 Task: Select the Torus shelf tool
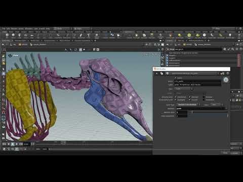pos(26,35)
